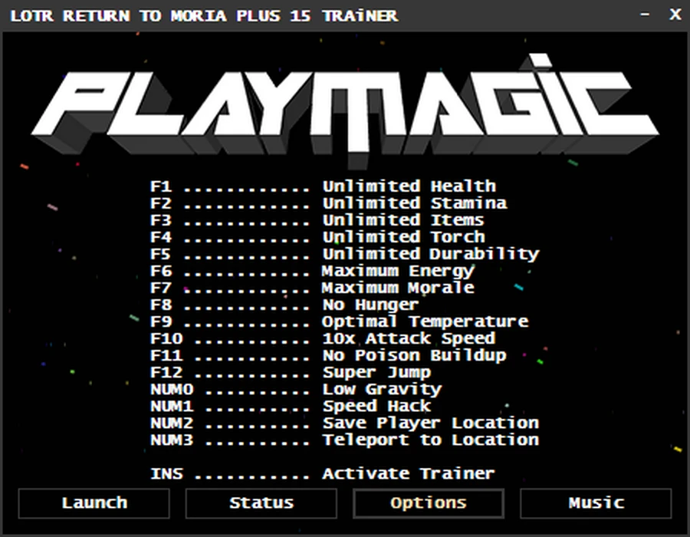Click the F12 hotkey label
Screen dimensions: 690x537
tap(166, 372)
